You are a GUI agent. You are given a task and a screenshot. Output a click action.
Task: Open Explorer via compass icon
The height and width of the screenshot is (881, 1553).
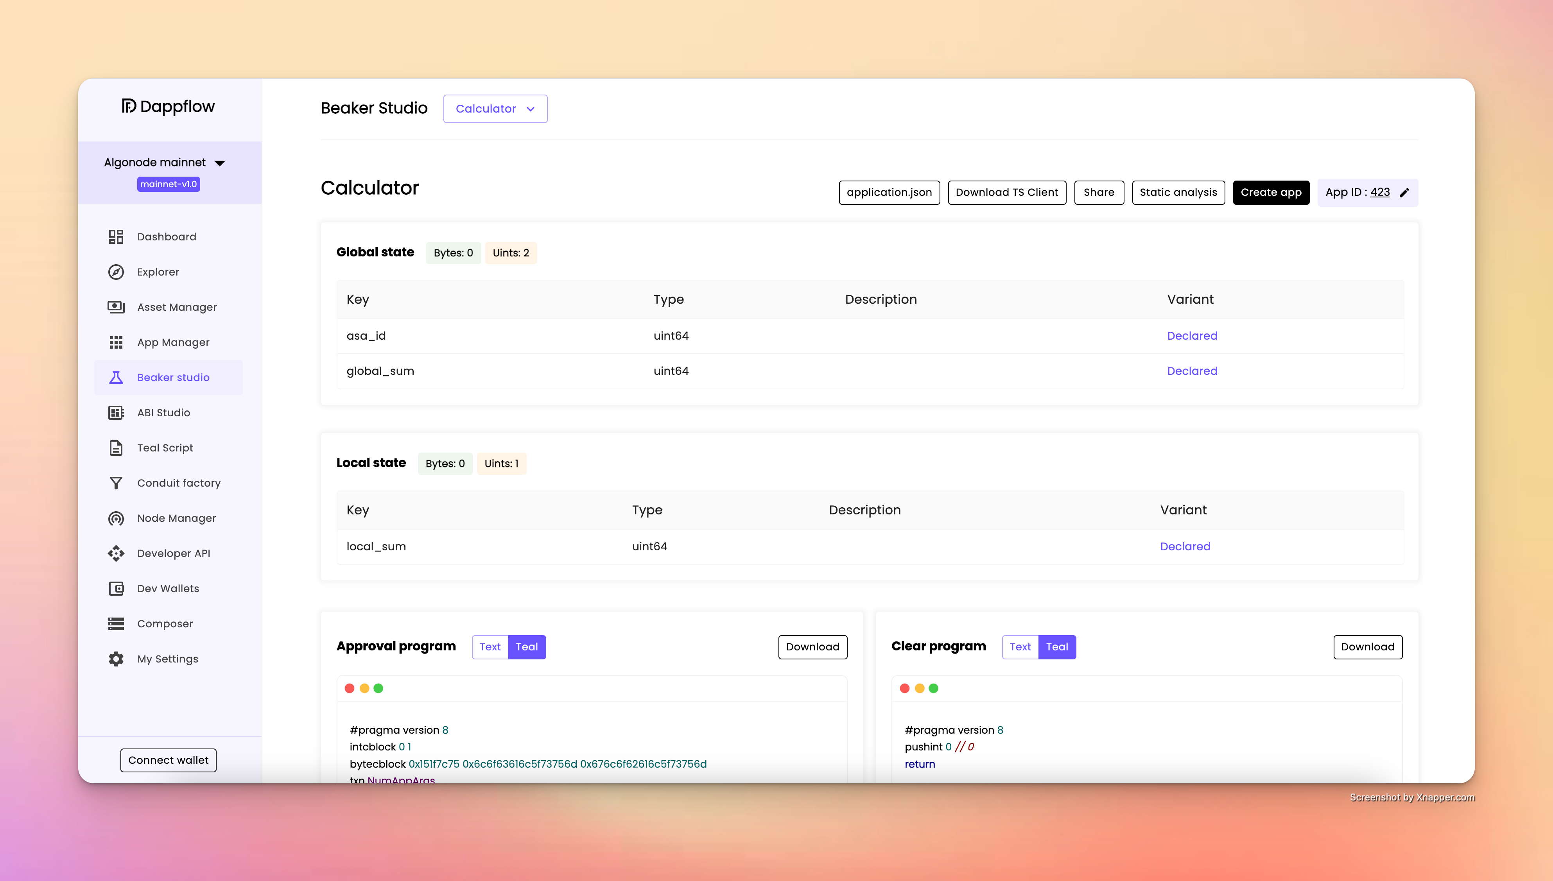(116, 272)
